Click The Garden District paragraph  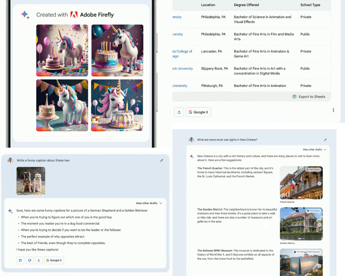pyautogui.click(x=237, y=216)
